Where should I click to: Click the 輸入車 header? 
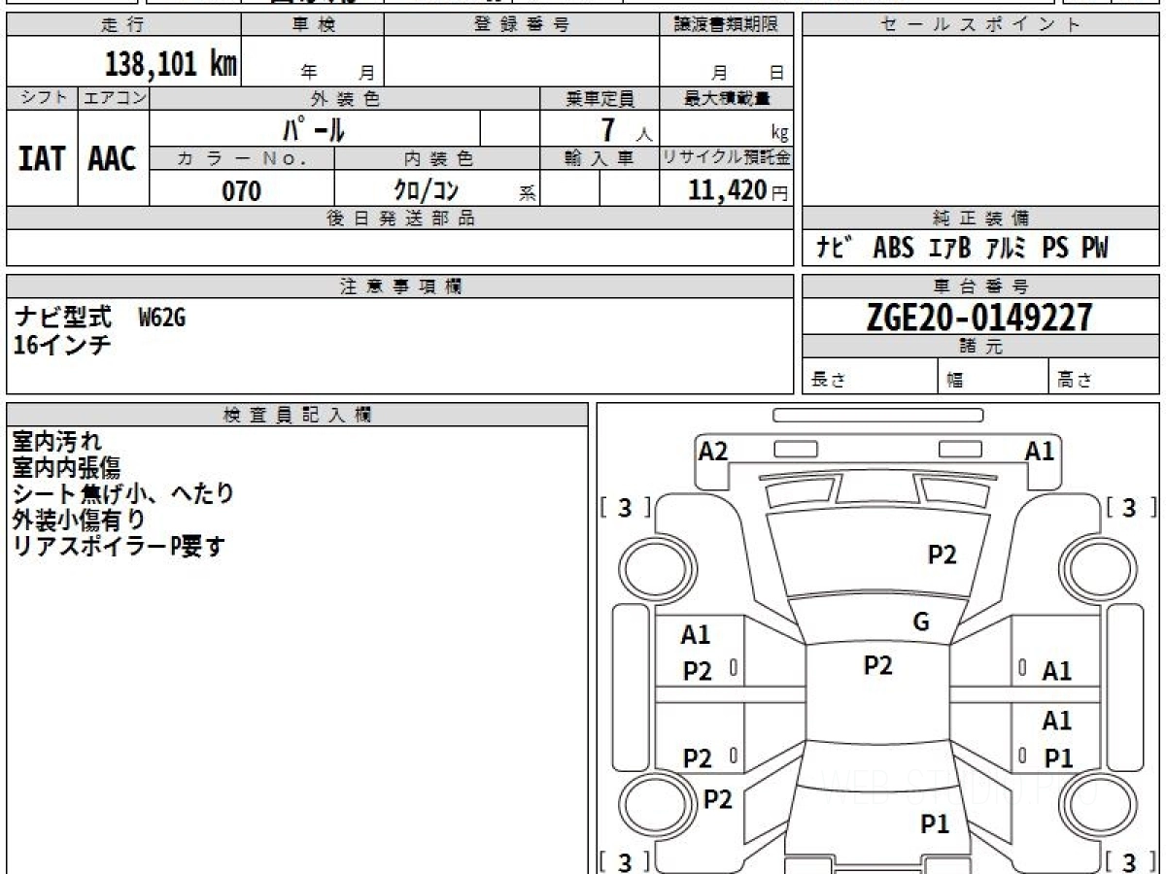tap(600, 158)
